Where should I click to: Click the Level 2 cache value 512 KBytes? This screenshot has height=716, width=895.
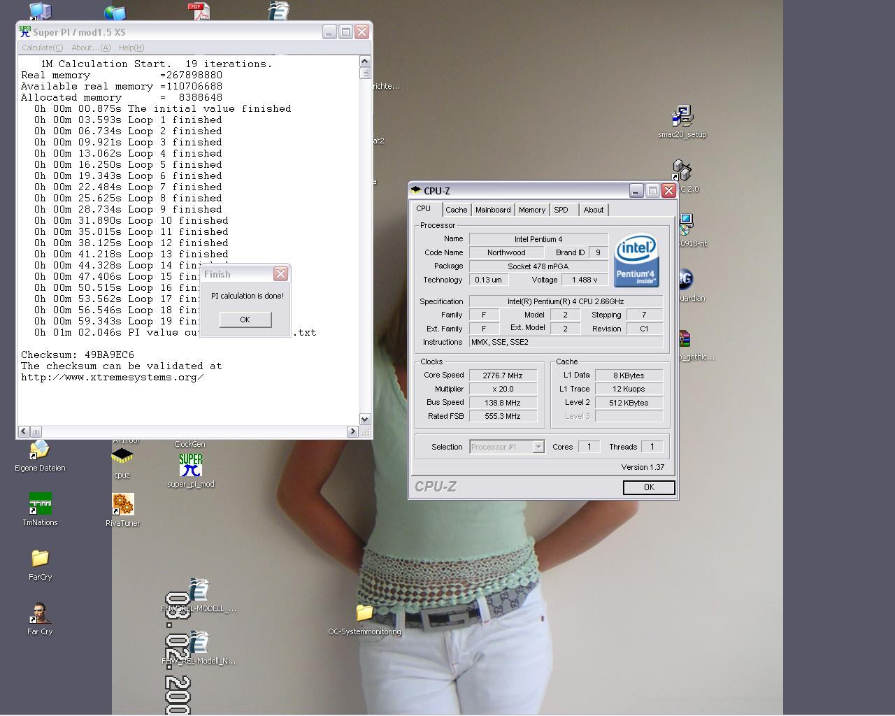(x=629, y=403)
